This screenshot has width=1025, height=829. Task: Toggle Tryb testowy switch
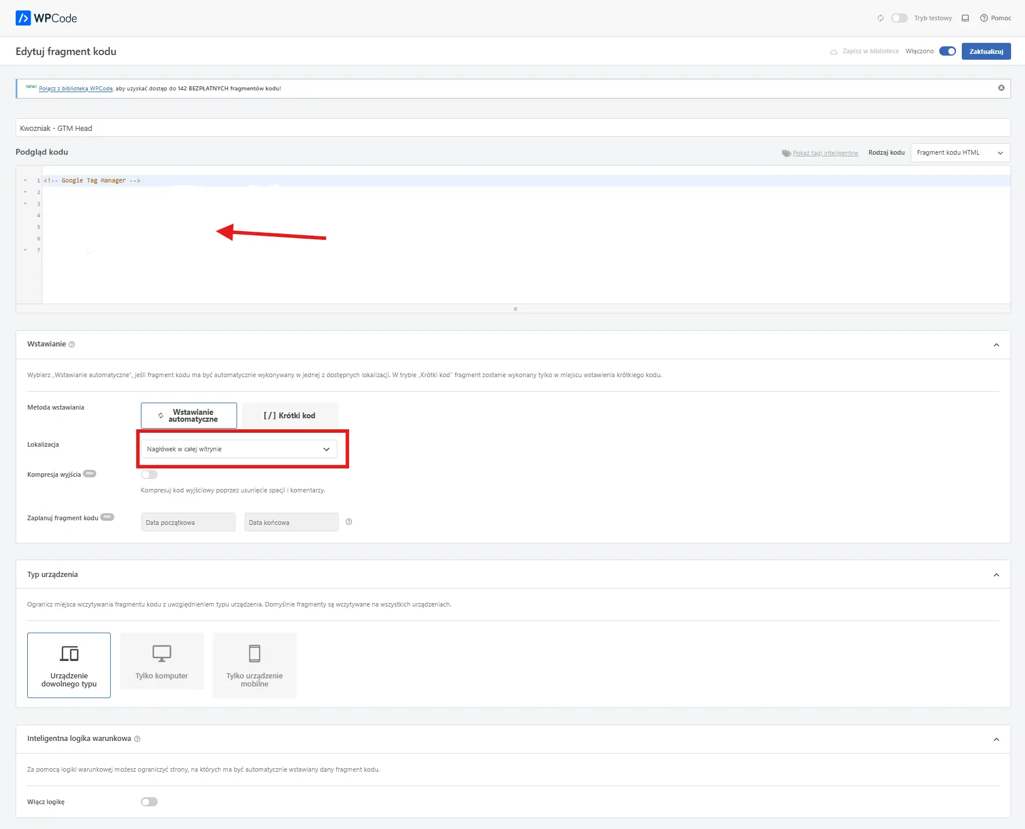click(899, 18)
